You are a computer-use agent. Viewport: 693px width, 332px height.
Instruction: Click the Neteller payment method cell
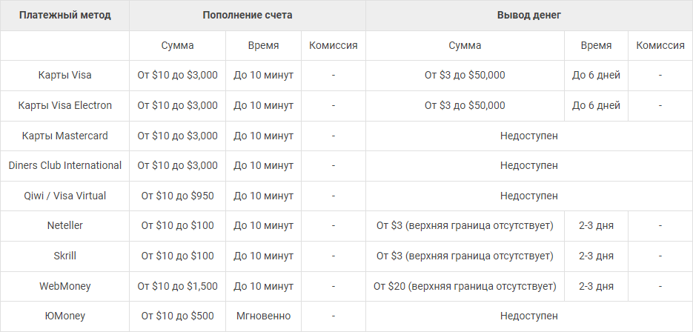(x=64, y=226)
